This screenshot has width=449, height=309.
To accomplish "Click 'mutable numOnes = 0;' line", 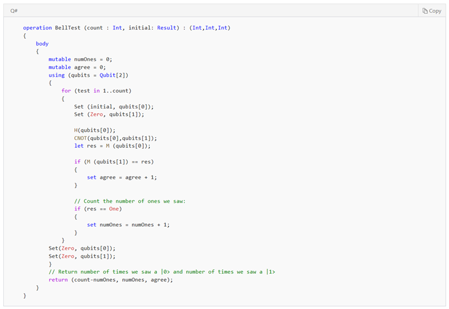I will click(80, 59).
